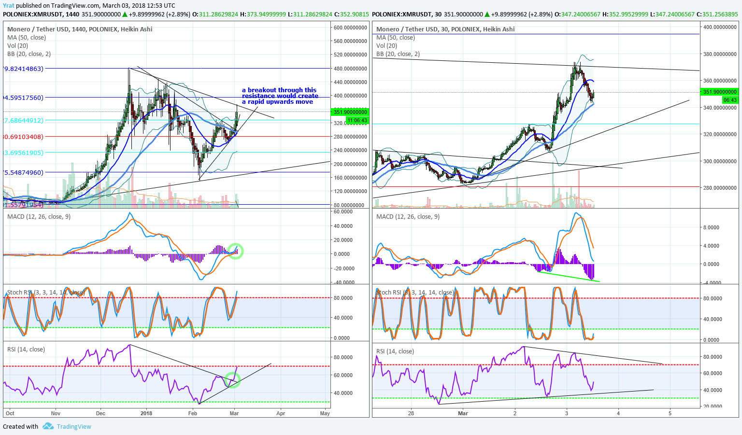Click the 9.82414863 level label

[23, 69]
